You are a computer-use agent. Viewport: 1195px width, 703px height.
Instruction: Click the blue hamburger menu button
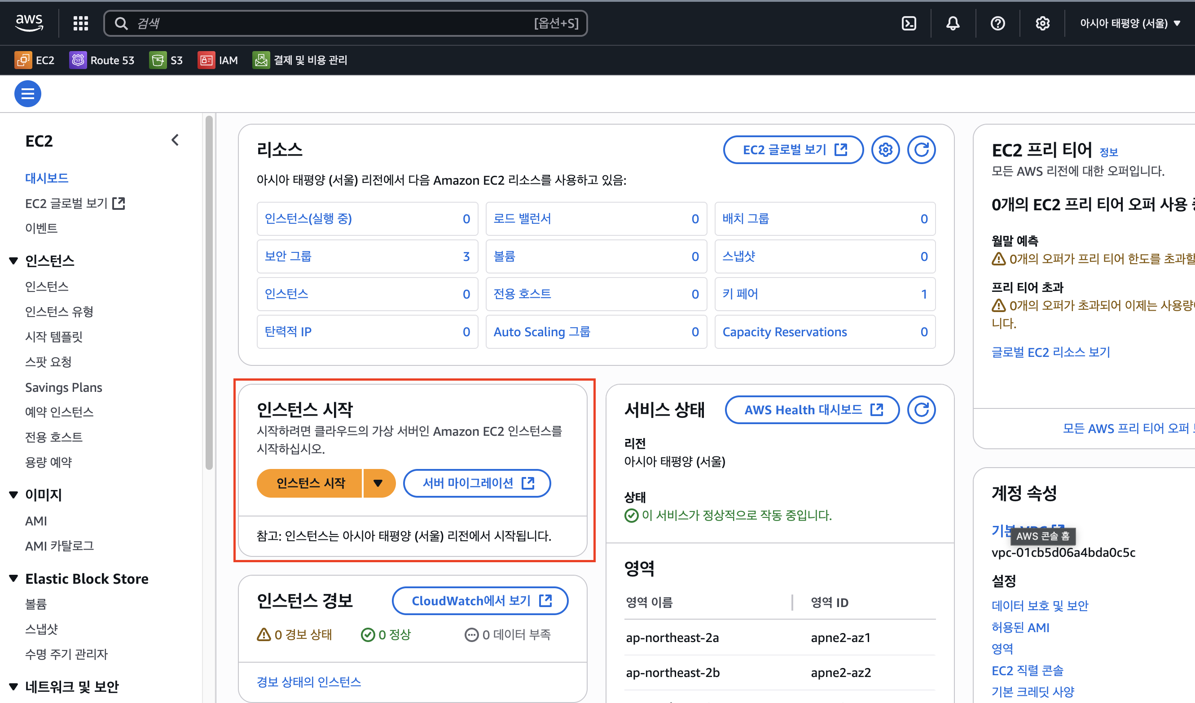[27, 94]
